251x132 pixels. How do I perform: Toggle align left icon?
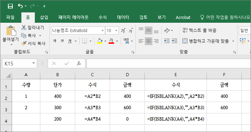pyautogui.click(x=141, y=41)
